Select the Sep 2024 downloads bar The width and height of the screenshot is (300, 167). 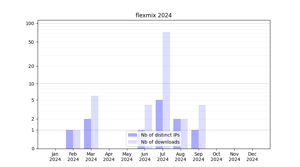(x=202, y=126)
